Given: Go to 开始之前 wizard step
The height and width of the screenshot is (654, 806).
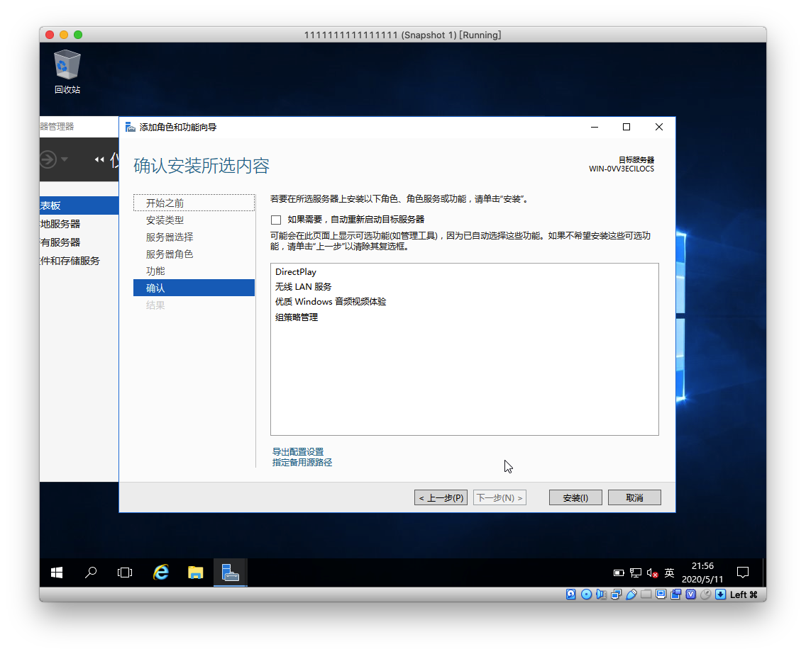Looking at the screenshot, I should pyautogui.click(x=165, y=203).
